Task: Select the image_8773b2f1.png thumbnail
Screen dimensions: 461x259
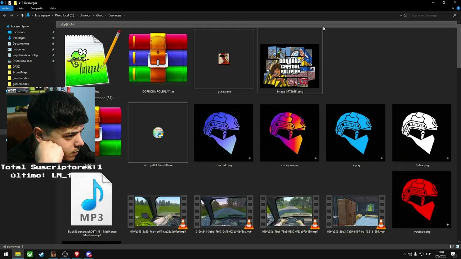Action: click(290, 66)
